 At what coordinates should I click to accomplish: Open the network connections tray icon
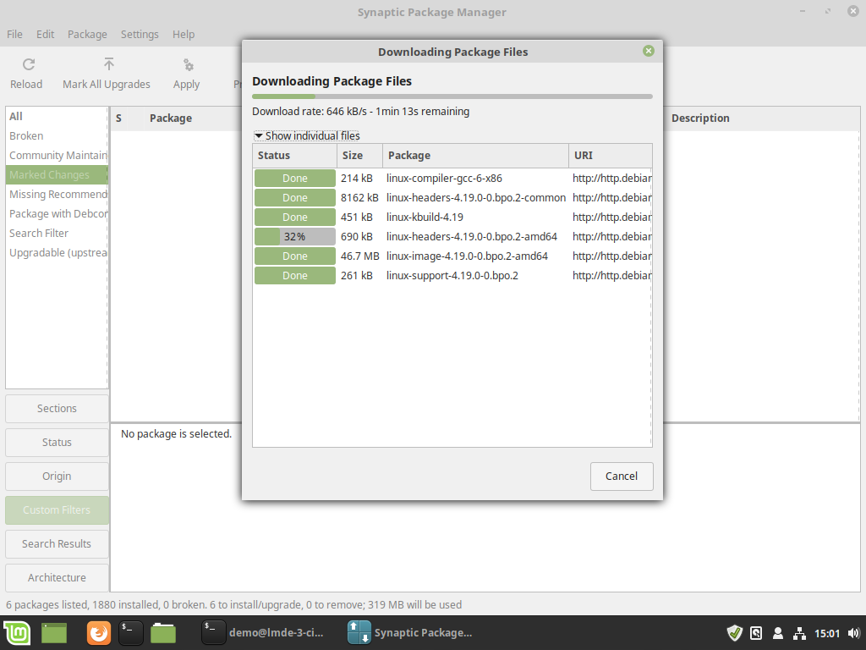pos(799,633)
